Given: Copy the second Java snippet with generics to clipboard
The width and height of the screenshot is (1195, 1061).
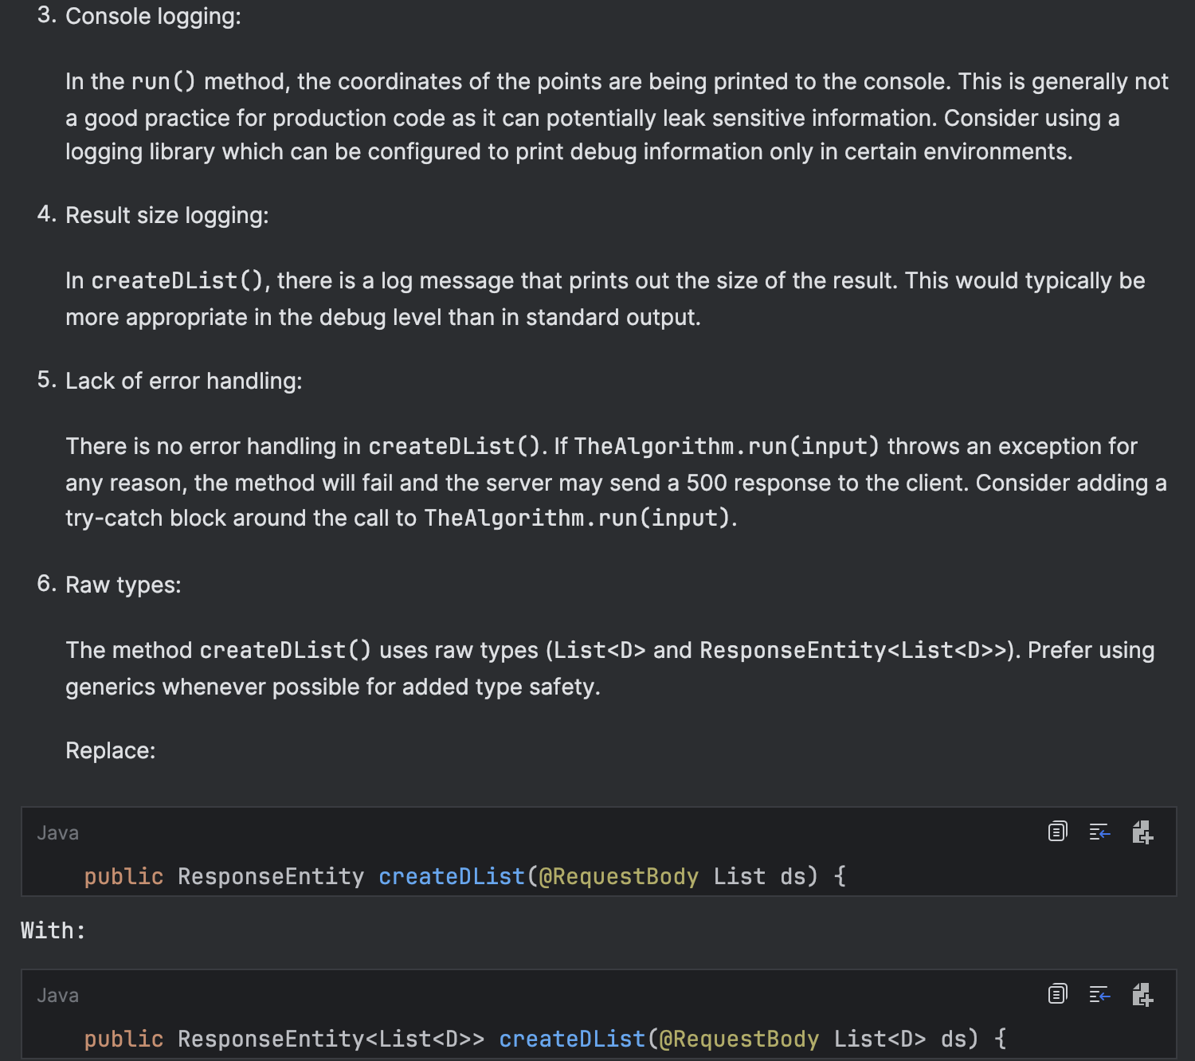Looking at the screenshot, I should (1057, 994).
